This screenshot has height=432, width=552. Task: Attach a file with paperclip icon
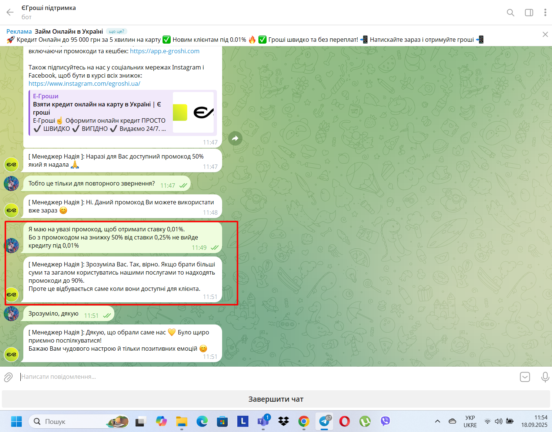pos(8,377)
